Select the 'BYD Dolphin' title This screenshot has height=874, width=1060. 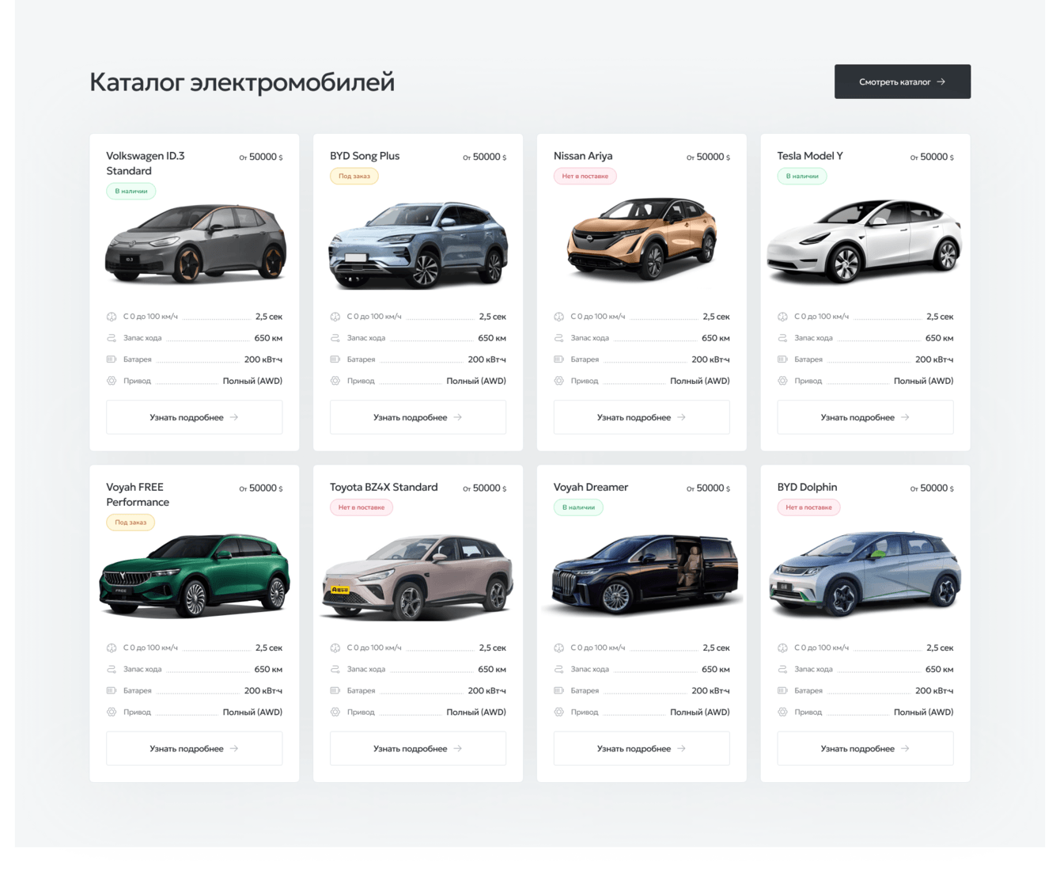click(807, 487)
